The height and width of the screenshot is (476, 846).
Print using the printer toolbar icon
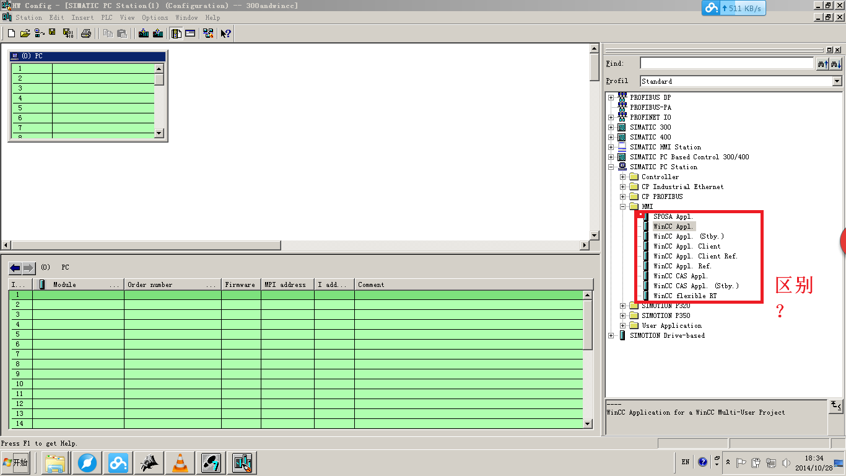tap(86, 33)
